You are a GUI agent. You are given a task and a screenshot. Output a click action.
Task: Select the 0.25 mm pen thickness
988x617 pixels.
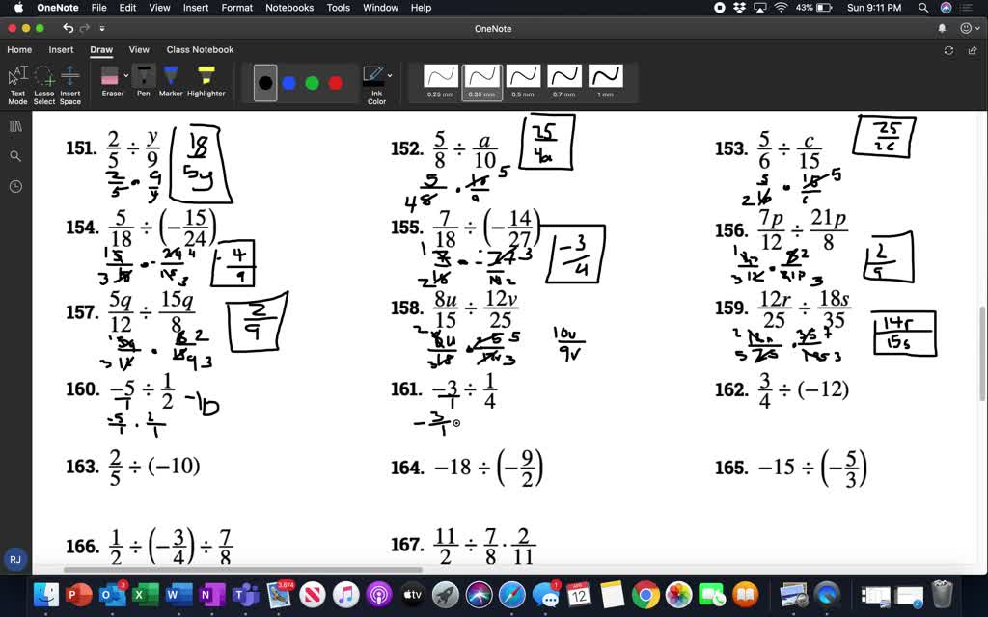[x=440, y=74]
